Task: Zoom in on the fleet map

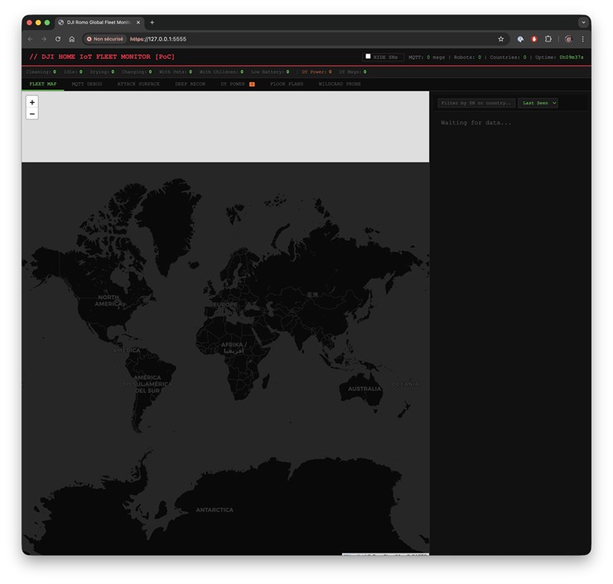Action: [32, 102]
